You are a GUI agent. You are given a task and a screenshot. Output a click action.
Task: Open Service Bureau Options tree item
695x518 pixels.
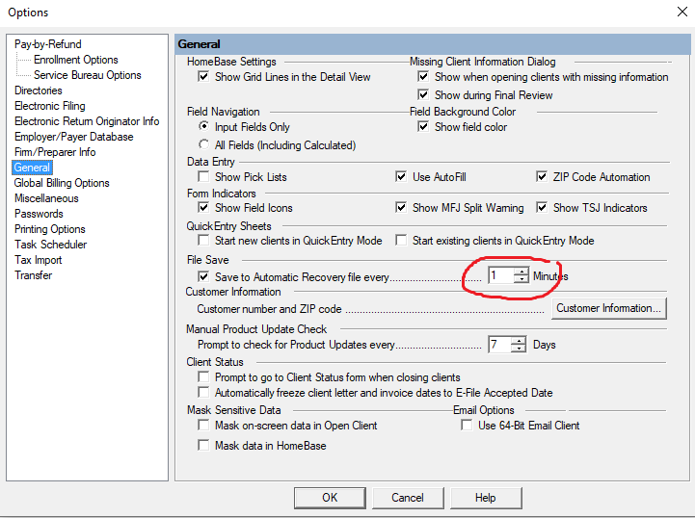point(87,75)
